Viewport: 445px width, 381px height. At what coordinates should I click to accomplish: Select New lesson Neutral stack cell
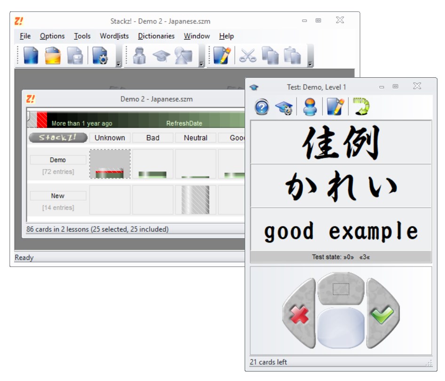(x=196, y=200)
